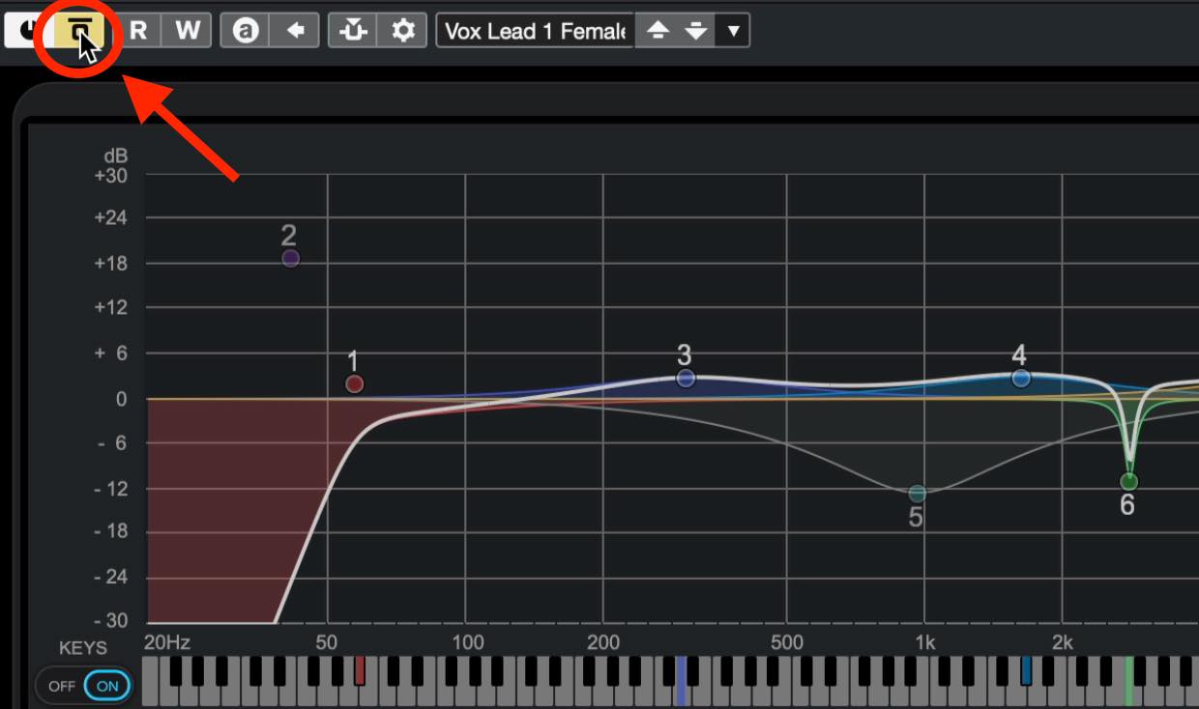
Task: Open preset management dropdown arrow
Action: pyautogui.click(x=733, y=30)
